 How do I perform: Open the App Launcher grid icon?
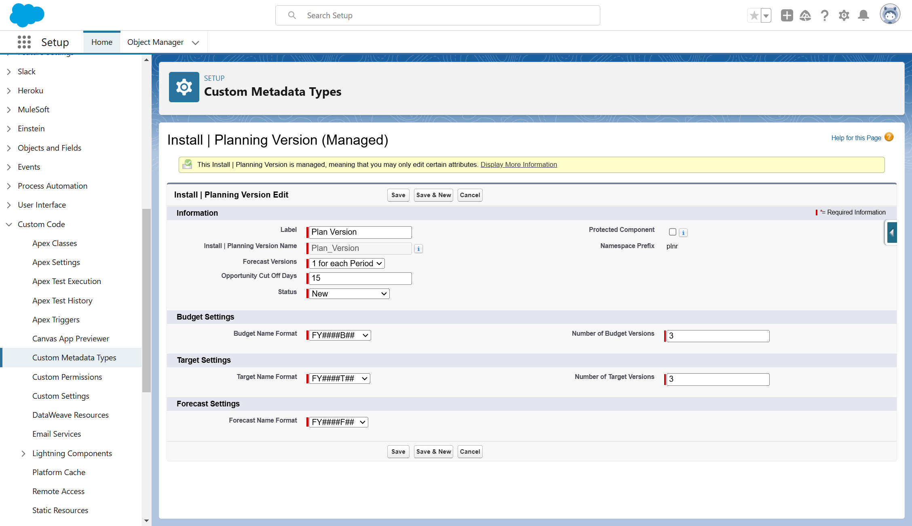tap(24, 42)
